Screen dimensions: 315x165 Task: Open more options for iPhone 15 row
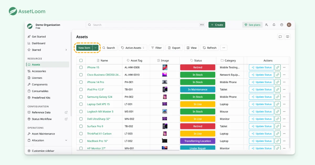click(x=284, y=68)
